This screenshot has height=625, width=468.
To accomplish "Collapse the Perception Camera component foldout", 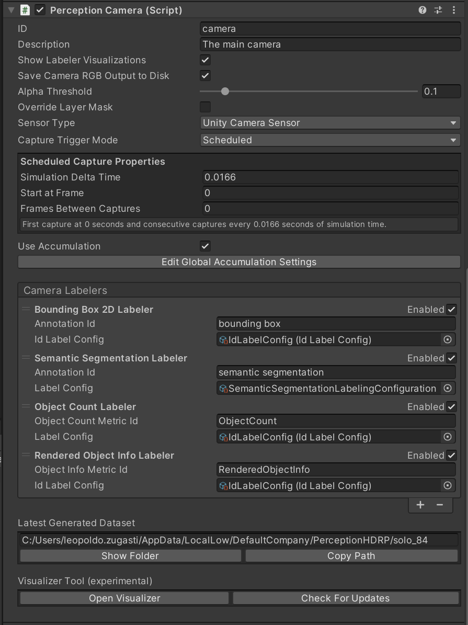I will [x=11, y=10].
